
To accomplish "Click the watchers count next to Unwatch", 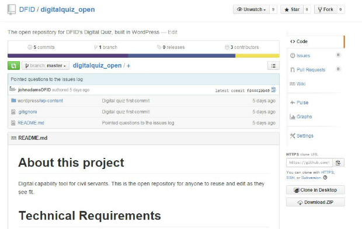I will pyautogui.click(x=273, y=9).
